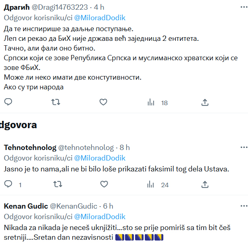View analytics showing 24 views
Viewport: 248px width, 245px height.
[x=158, y=185]
